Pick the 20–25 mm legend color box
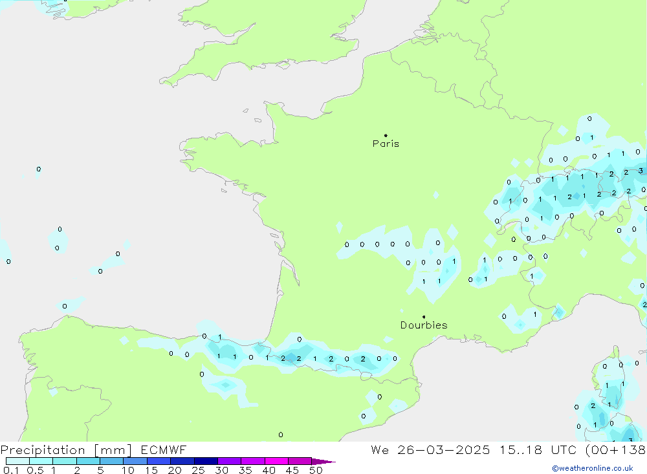This screenshot has width=647, height=474. pos(182,461)
